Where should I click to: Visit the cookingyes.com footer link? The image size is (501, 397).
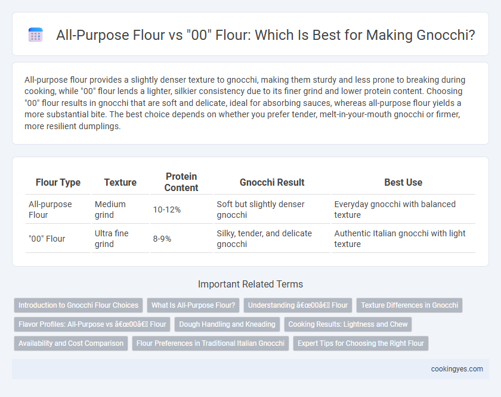(x=457, y=369)
